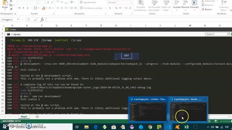The width and height of the screenshot is (232, 130).
Task: Click the Autosuma sigma icon
Action: [203, 1]
